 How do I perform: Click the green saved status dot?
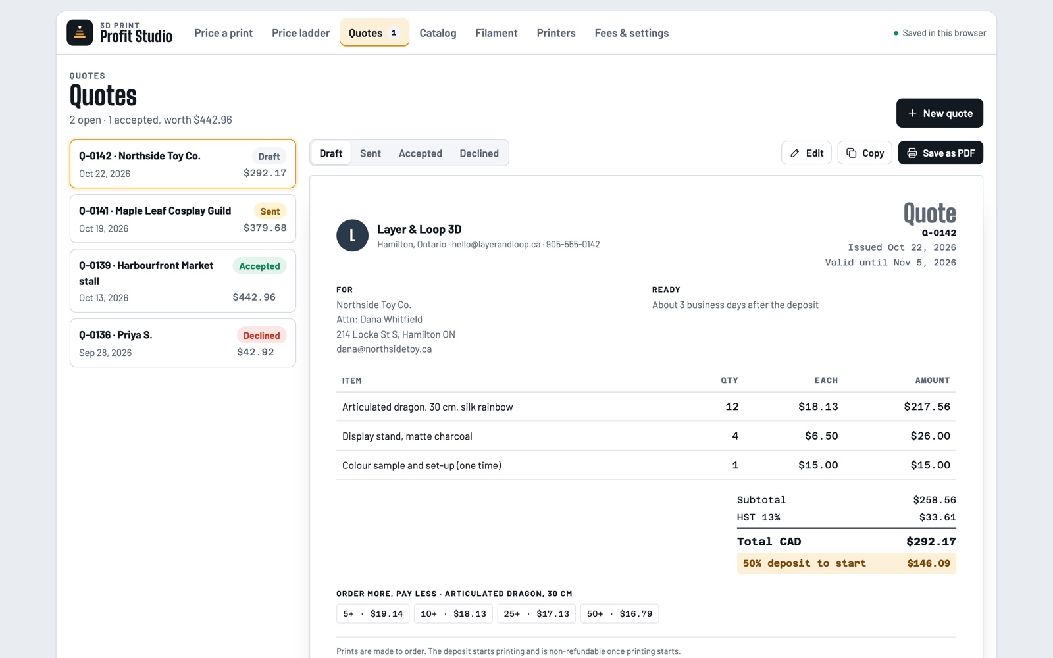coord(896,33)
